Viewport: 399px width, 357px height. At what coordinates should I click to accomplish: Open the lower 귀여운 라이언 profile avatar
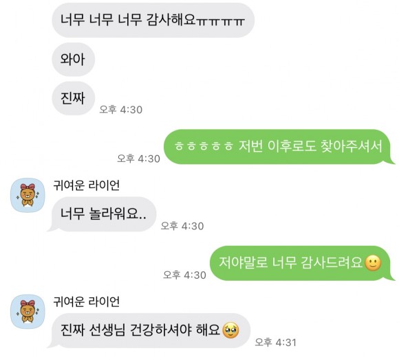pos(28,312)
